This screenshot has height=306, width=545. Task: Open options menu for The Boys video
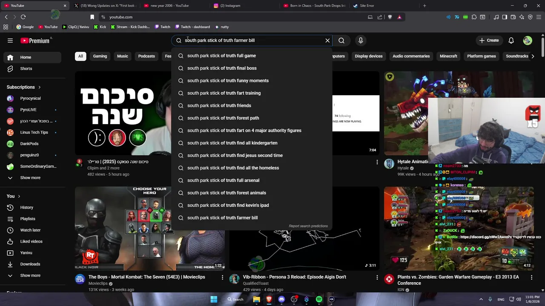pyautogui.click(x=222, y=277)
